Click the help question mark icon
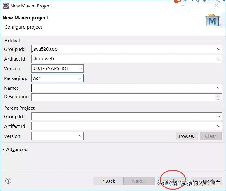The image size is (226, 191). 8,181
